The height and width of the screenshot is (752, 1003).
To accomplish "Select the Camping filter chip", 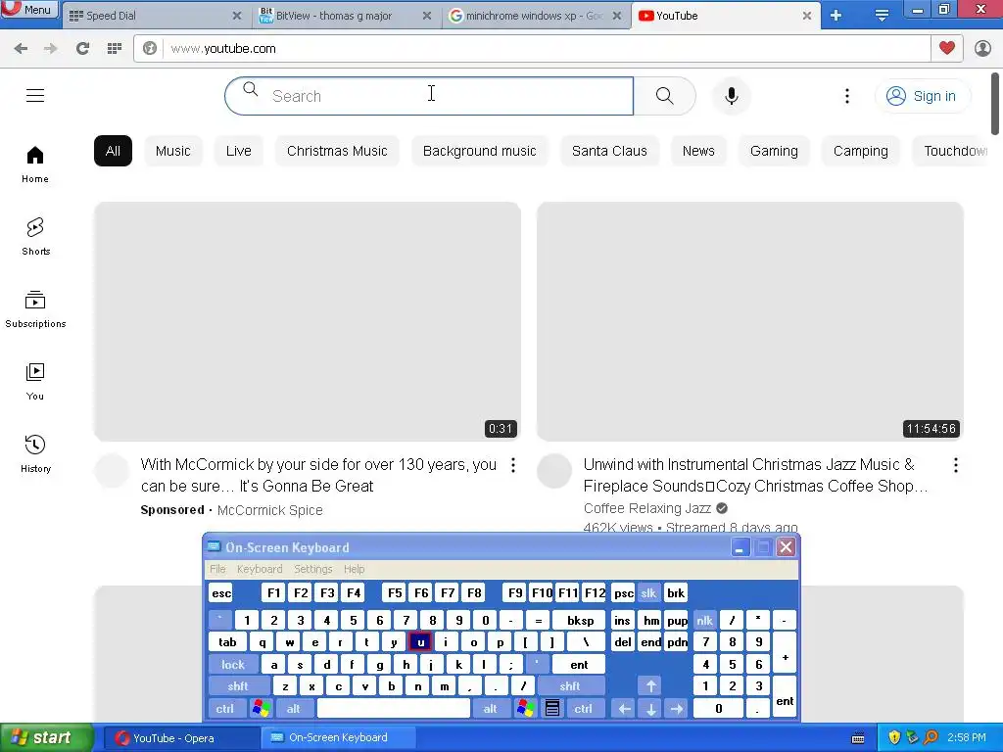I will click(861, 151).
